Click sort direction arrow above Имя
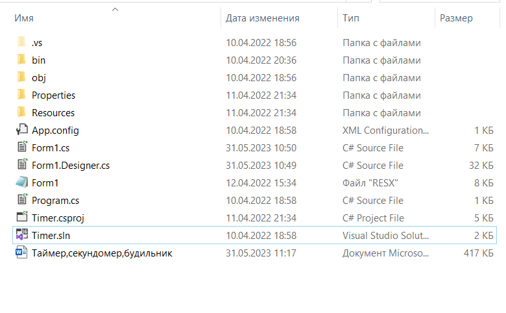Screen dimensions: 506x313 pyautogui.click(x=115, y=10)
